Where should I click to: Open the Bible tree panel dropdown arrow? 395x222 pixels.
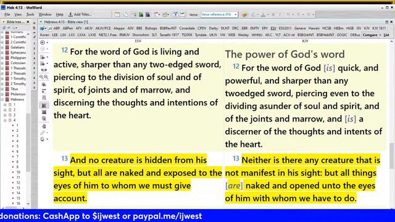[4, 22]
